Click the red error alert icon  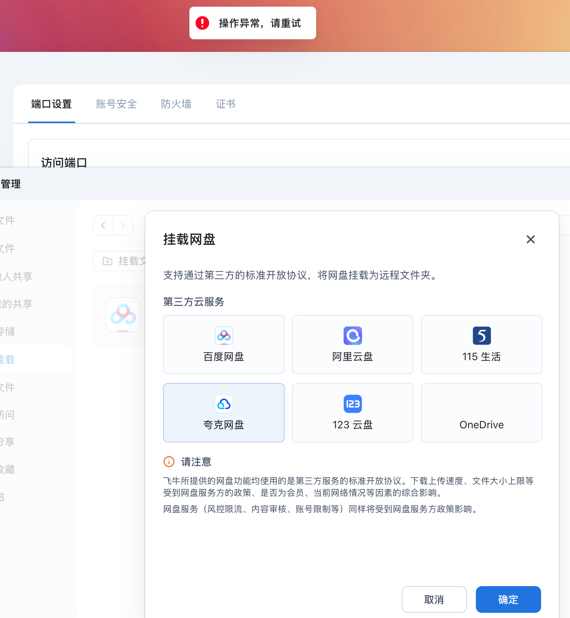point(202,23)
